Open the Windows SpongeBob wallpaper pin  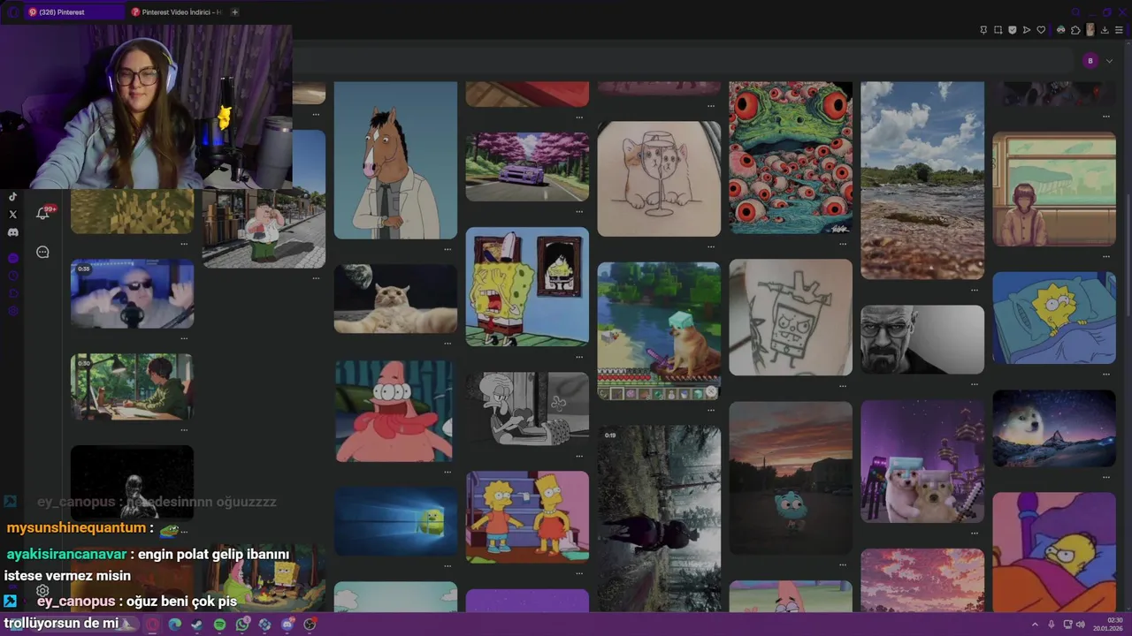(x=395, y=521)
